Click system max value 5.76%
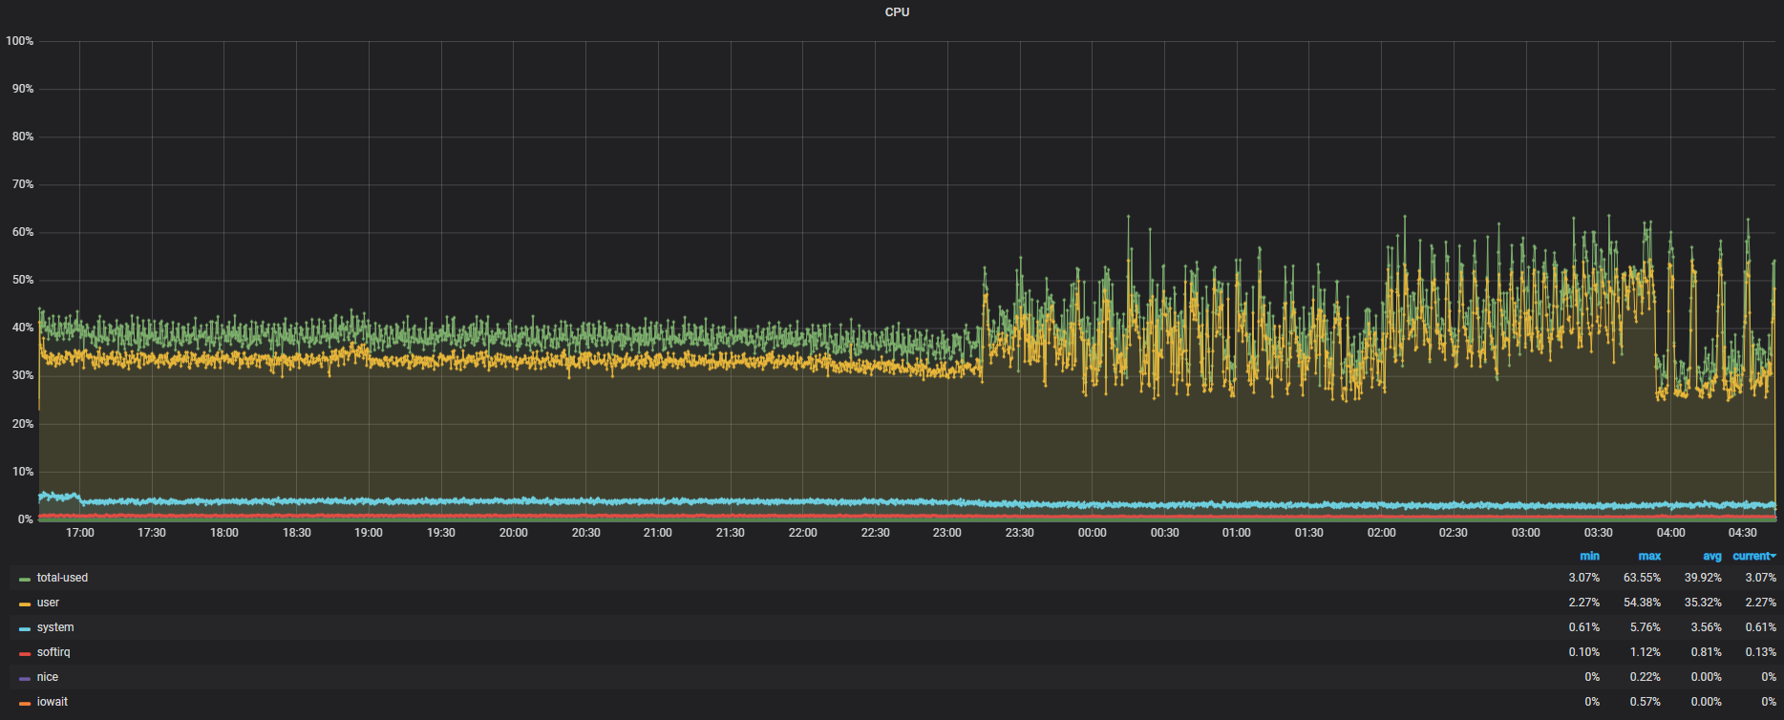 [x=1646, y=627]
